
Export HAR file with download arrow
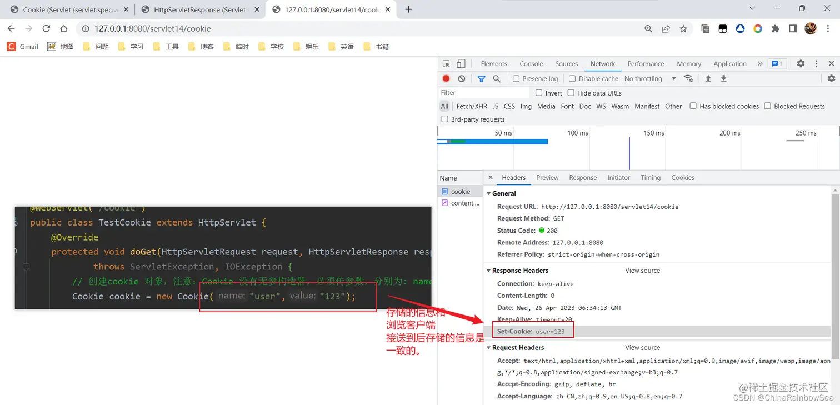724,78
